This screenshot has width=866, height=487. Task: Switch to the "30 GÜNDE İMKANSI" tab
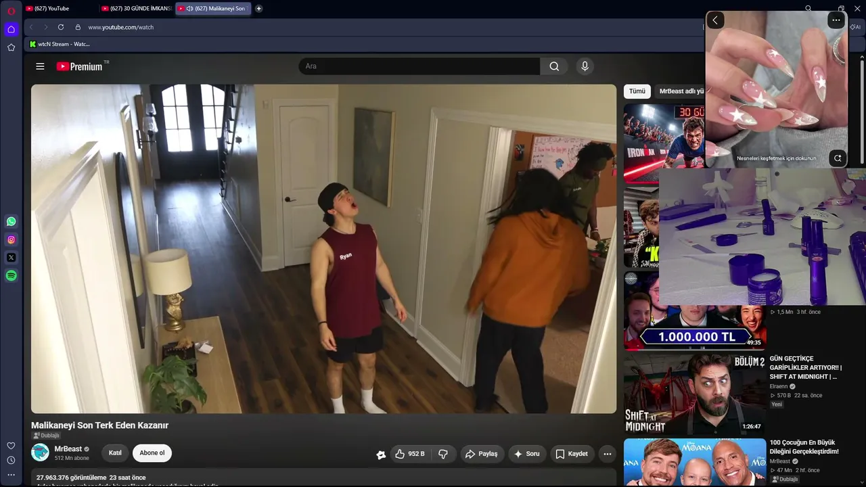tap(136, 9)
